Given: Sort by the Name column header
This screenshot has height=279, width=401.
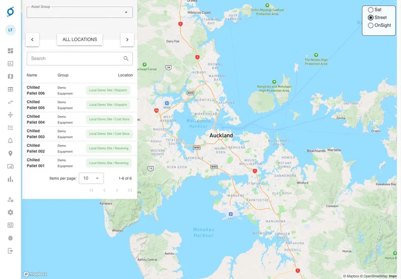Looking at the screenshot, I should 32,75.
